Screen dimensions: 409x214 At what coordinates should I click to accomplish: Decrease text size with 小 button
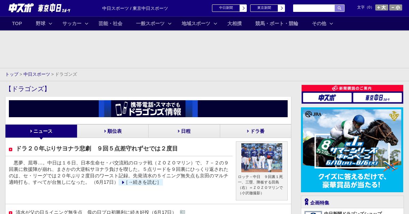[396, 7]
